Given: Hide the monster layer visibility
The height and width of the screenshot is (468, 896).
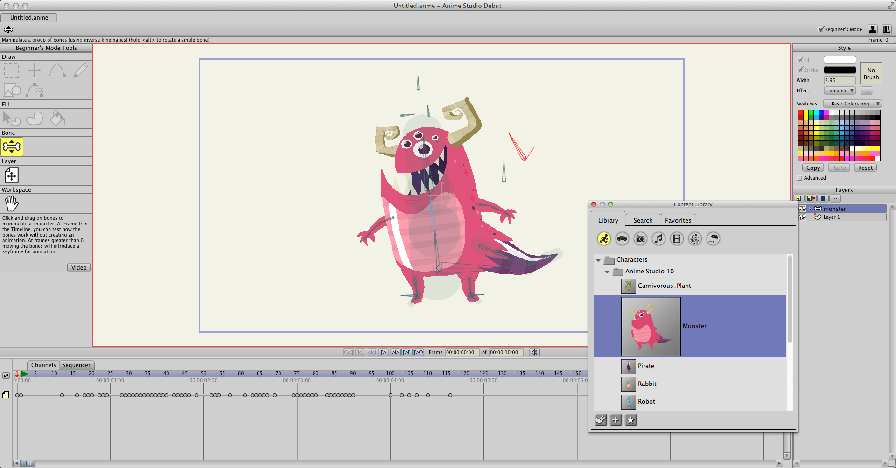Looking at the screenshot, I should (802, 209).
